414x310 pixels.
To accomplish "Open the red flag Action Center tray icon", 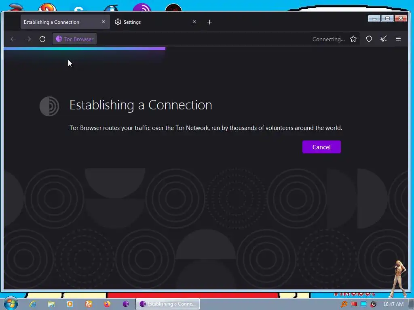I will pos(354,304).
